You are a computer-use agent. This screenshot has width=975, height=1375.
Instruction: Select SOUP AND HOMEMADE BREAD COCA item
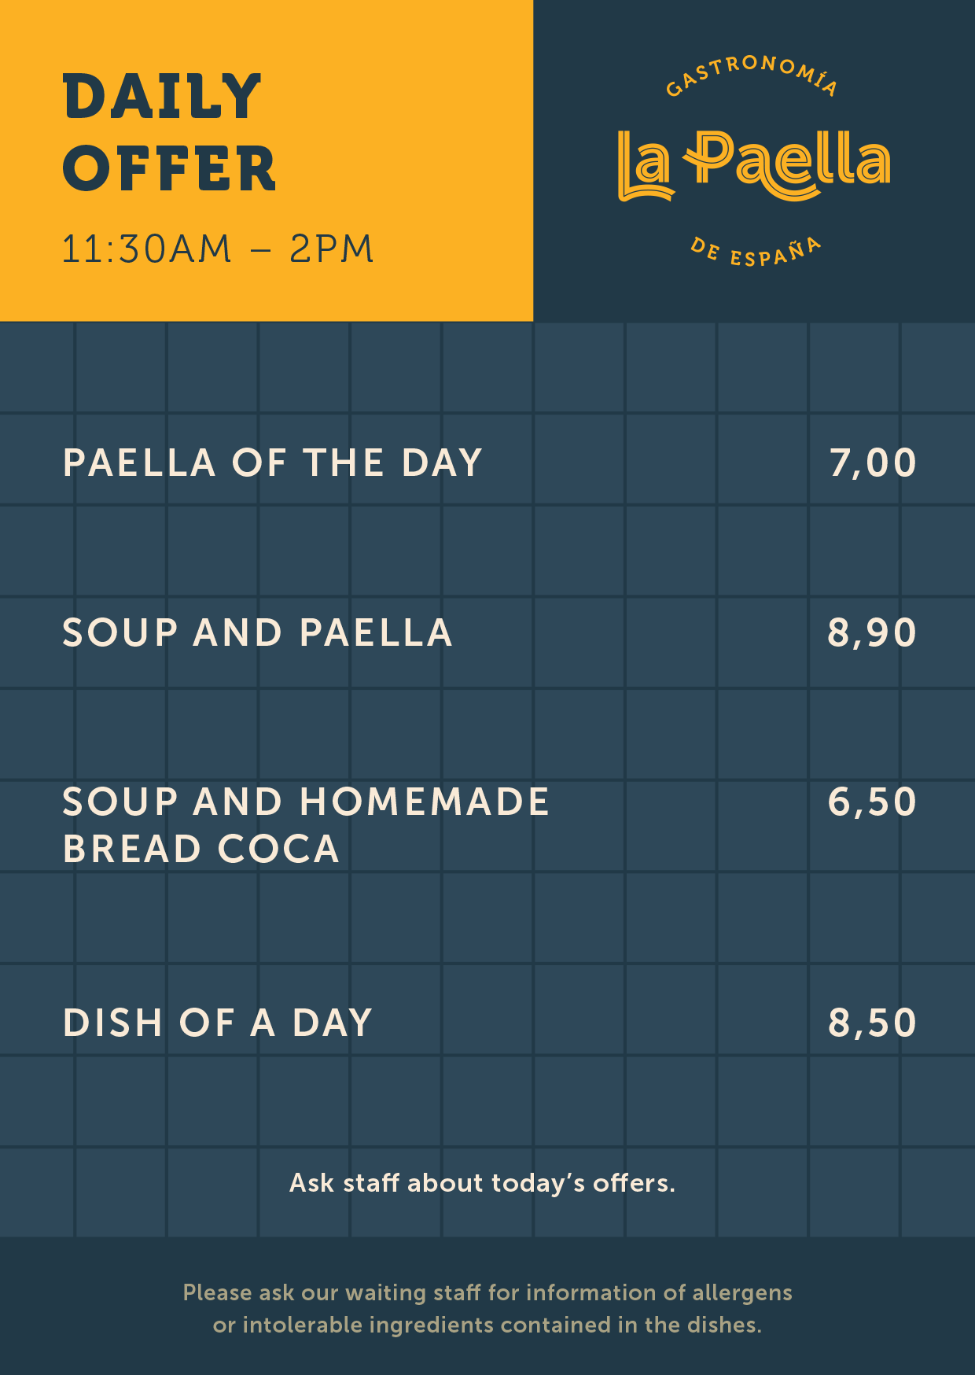pos(306,825)
